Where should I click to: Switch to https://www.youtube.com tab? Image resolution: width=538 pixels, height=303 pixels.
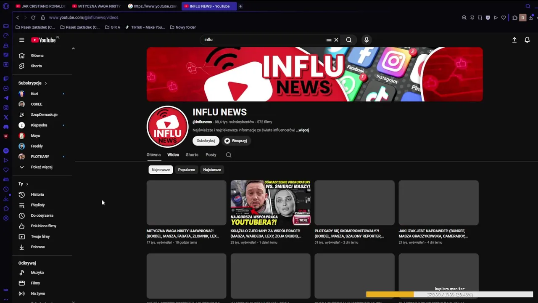[153, 6]
